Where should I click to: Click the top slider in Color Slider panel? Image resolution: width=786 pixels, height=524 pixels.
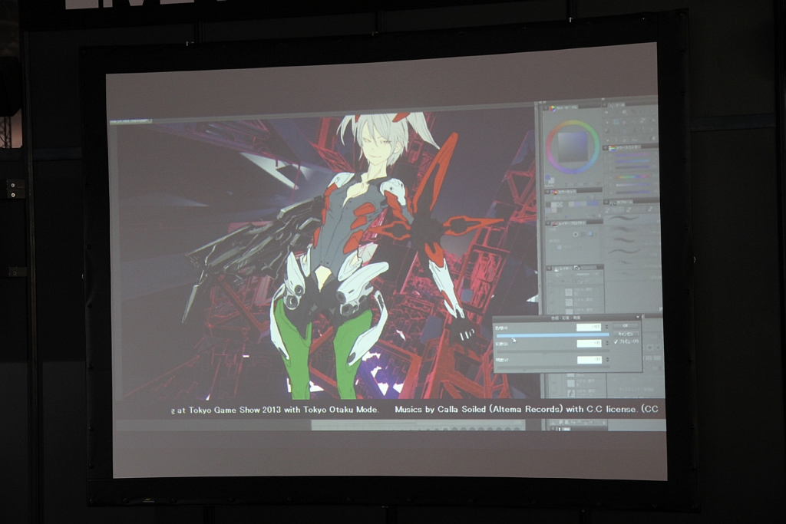click(x=632, y=155)
